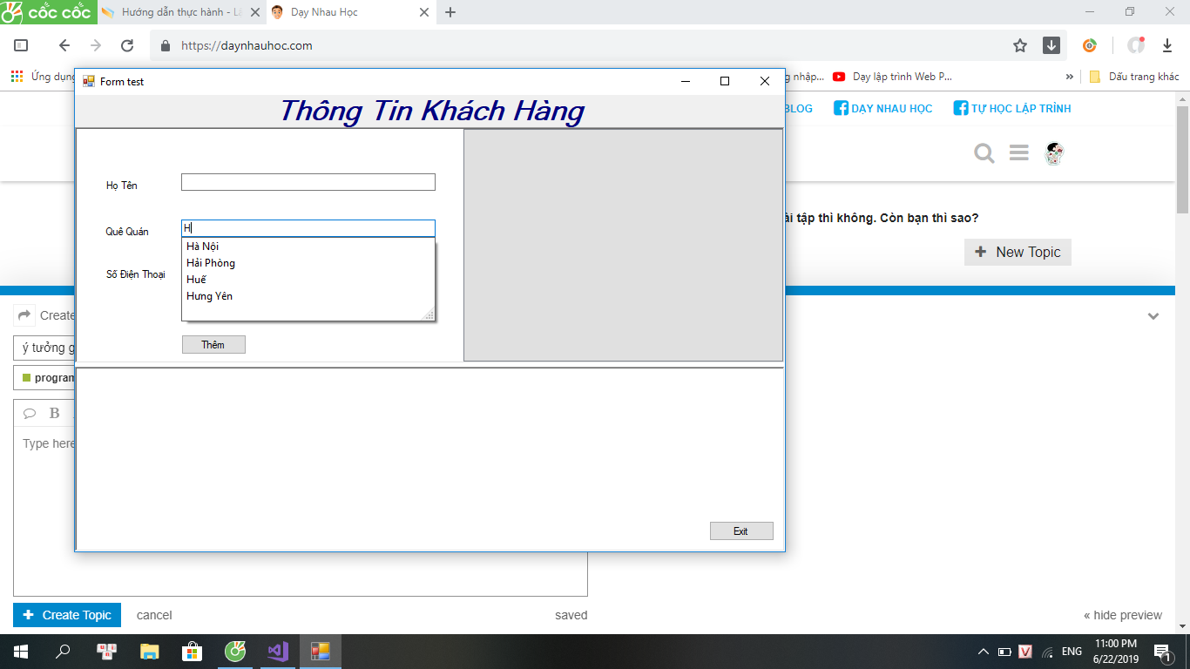Screen dimensions: 1190x669
Task: Open the hamburger menu icon on site
Action: click(1018, 153)
